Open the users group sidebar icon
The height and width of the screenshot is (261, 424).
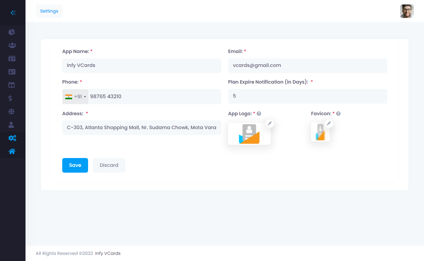[x=12, y=45]
